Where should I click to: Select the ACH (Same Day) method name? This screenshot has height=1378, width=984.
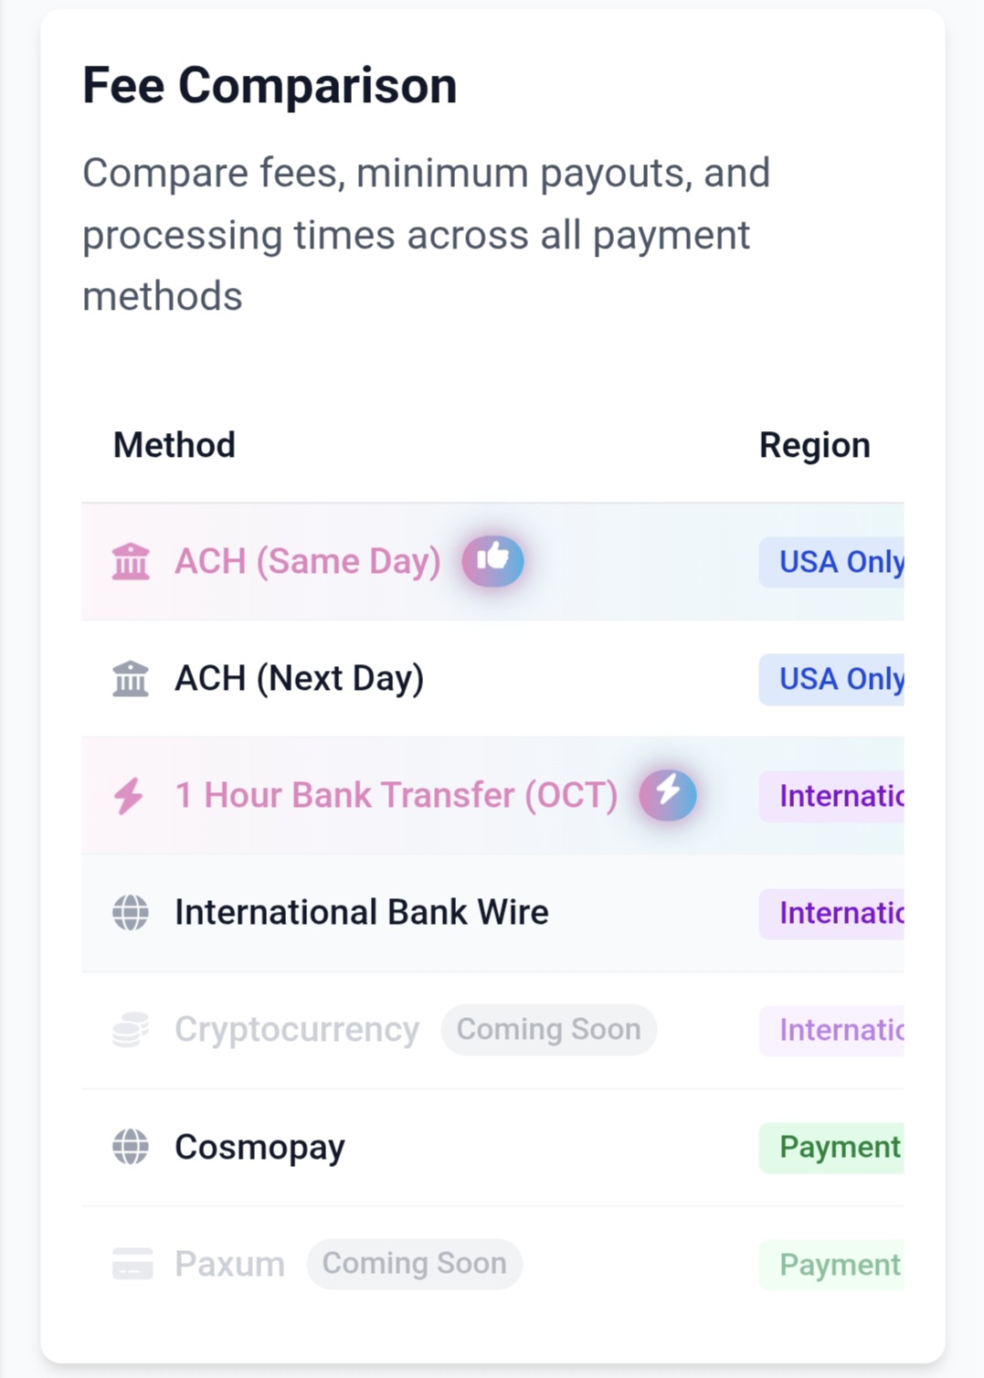point(308,561)
